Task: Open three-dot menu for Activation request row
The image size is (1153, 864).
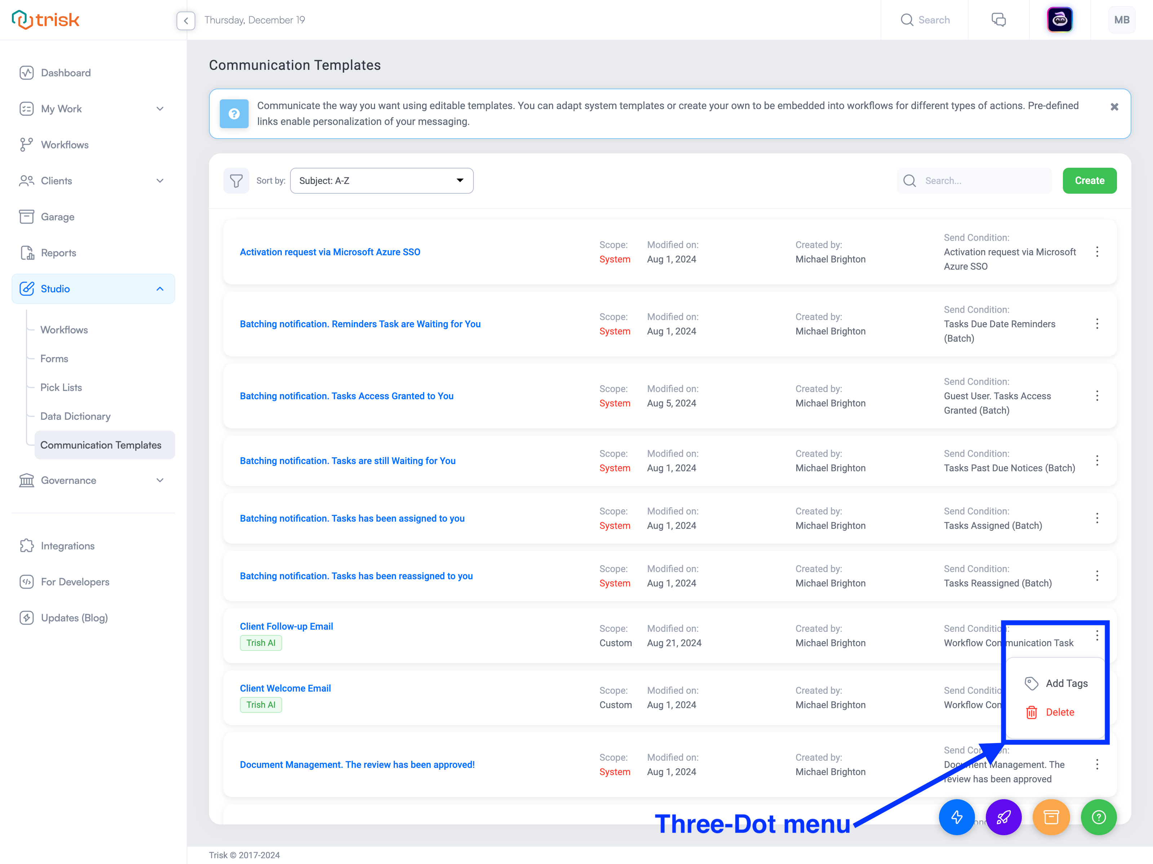Action: click(x=1097, y=252)
